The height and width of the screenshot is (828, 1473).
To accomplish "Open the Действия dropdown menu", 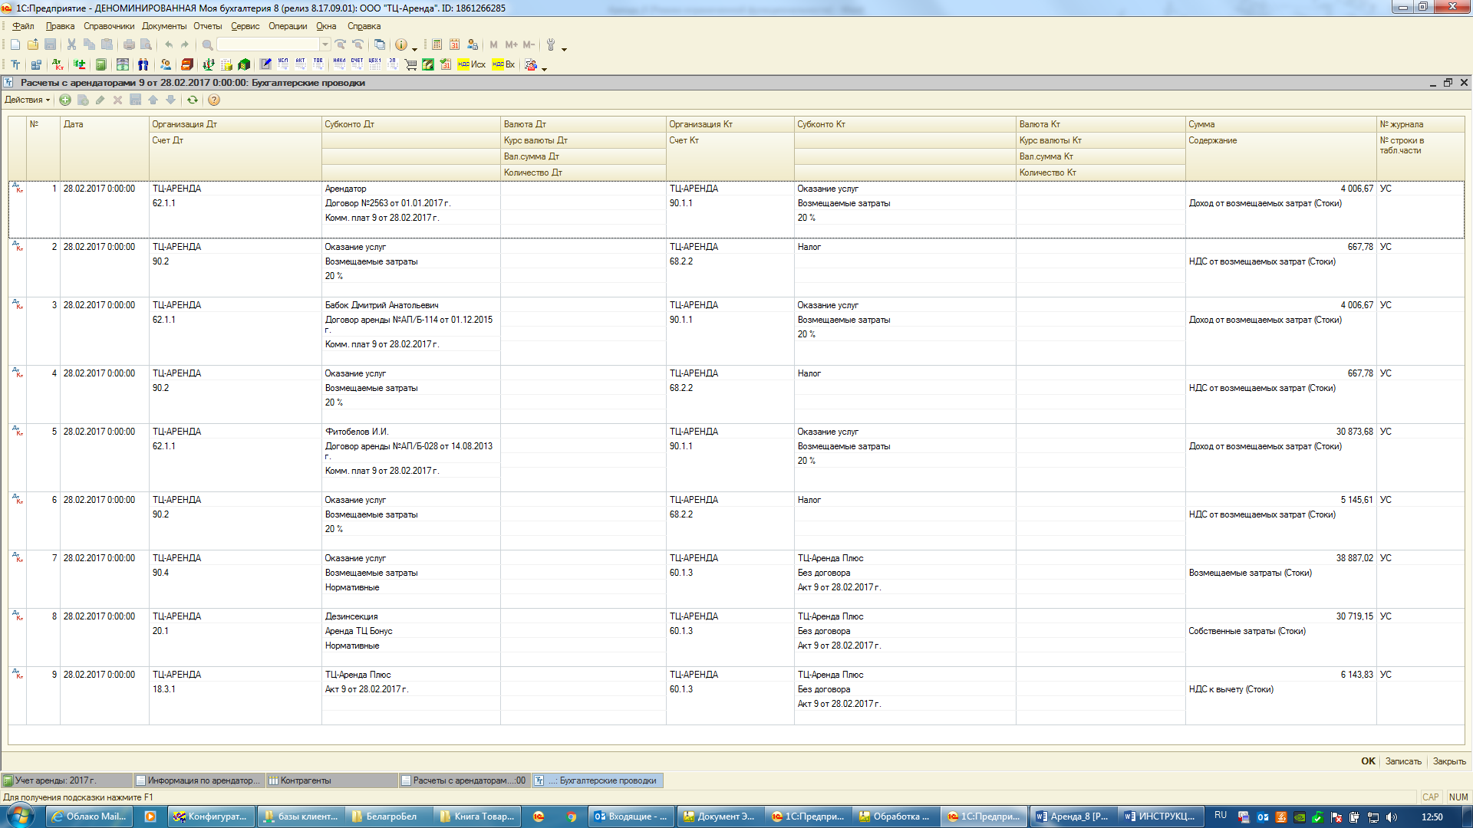I will click(x=27, y=100).
